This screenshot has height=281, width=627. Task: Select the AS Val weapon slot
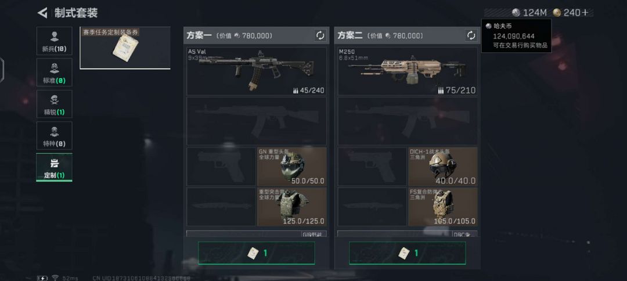pyautogui.click(x=257, y=71)
